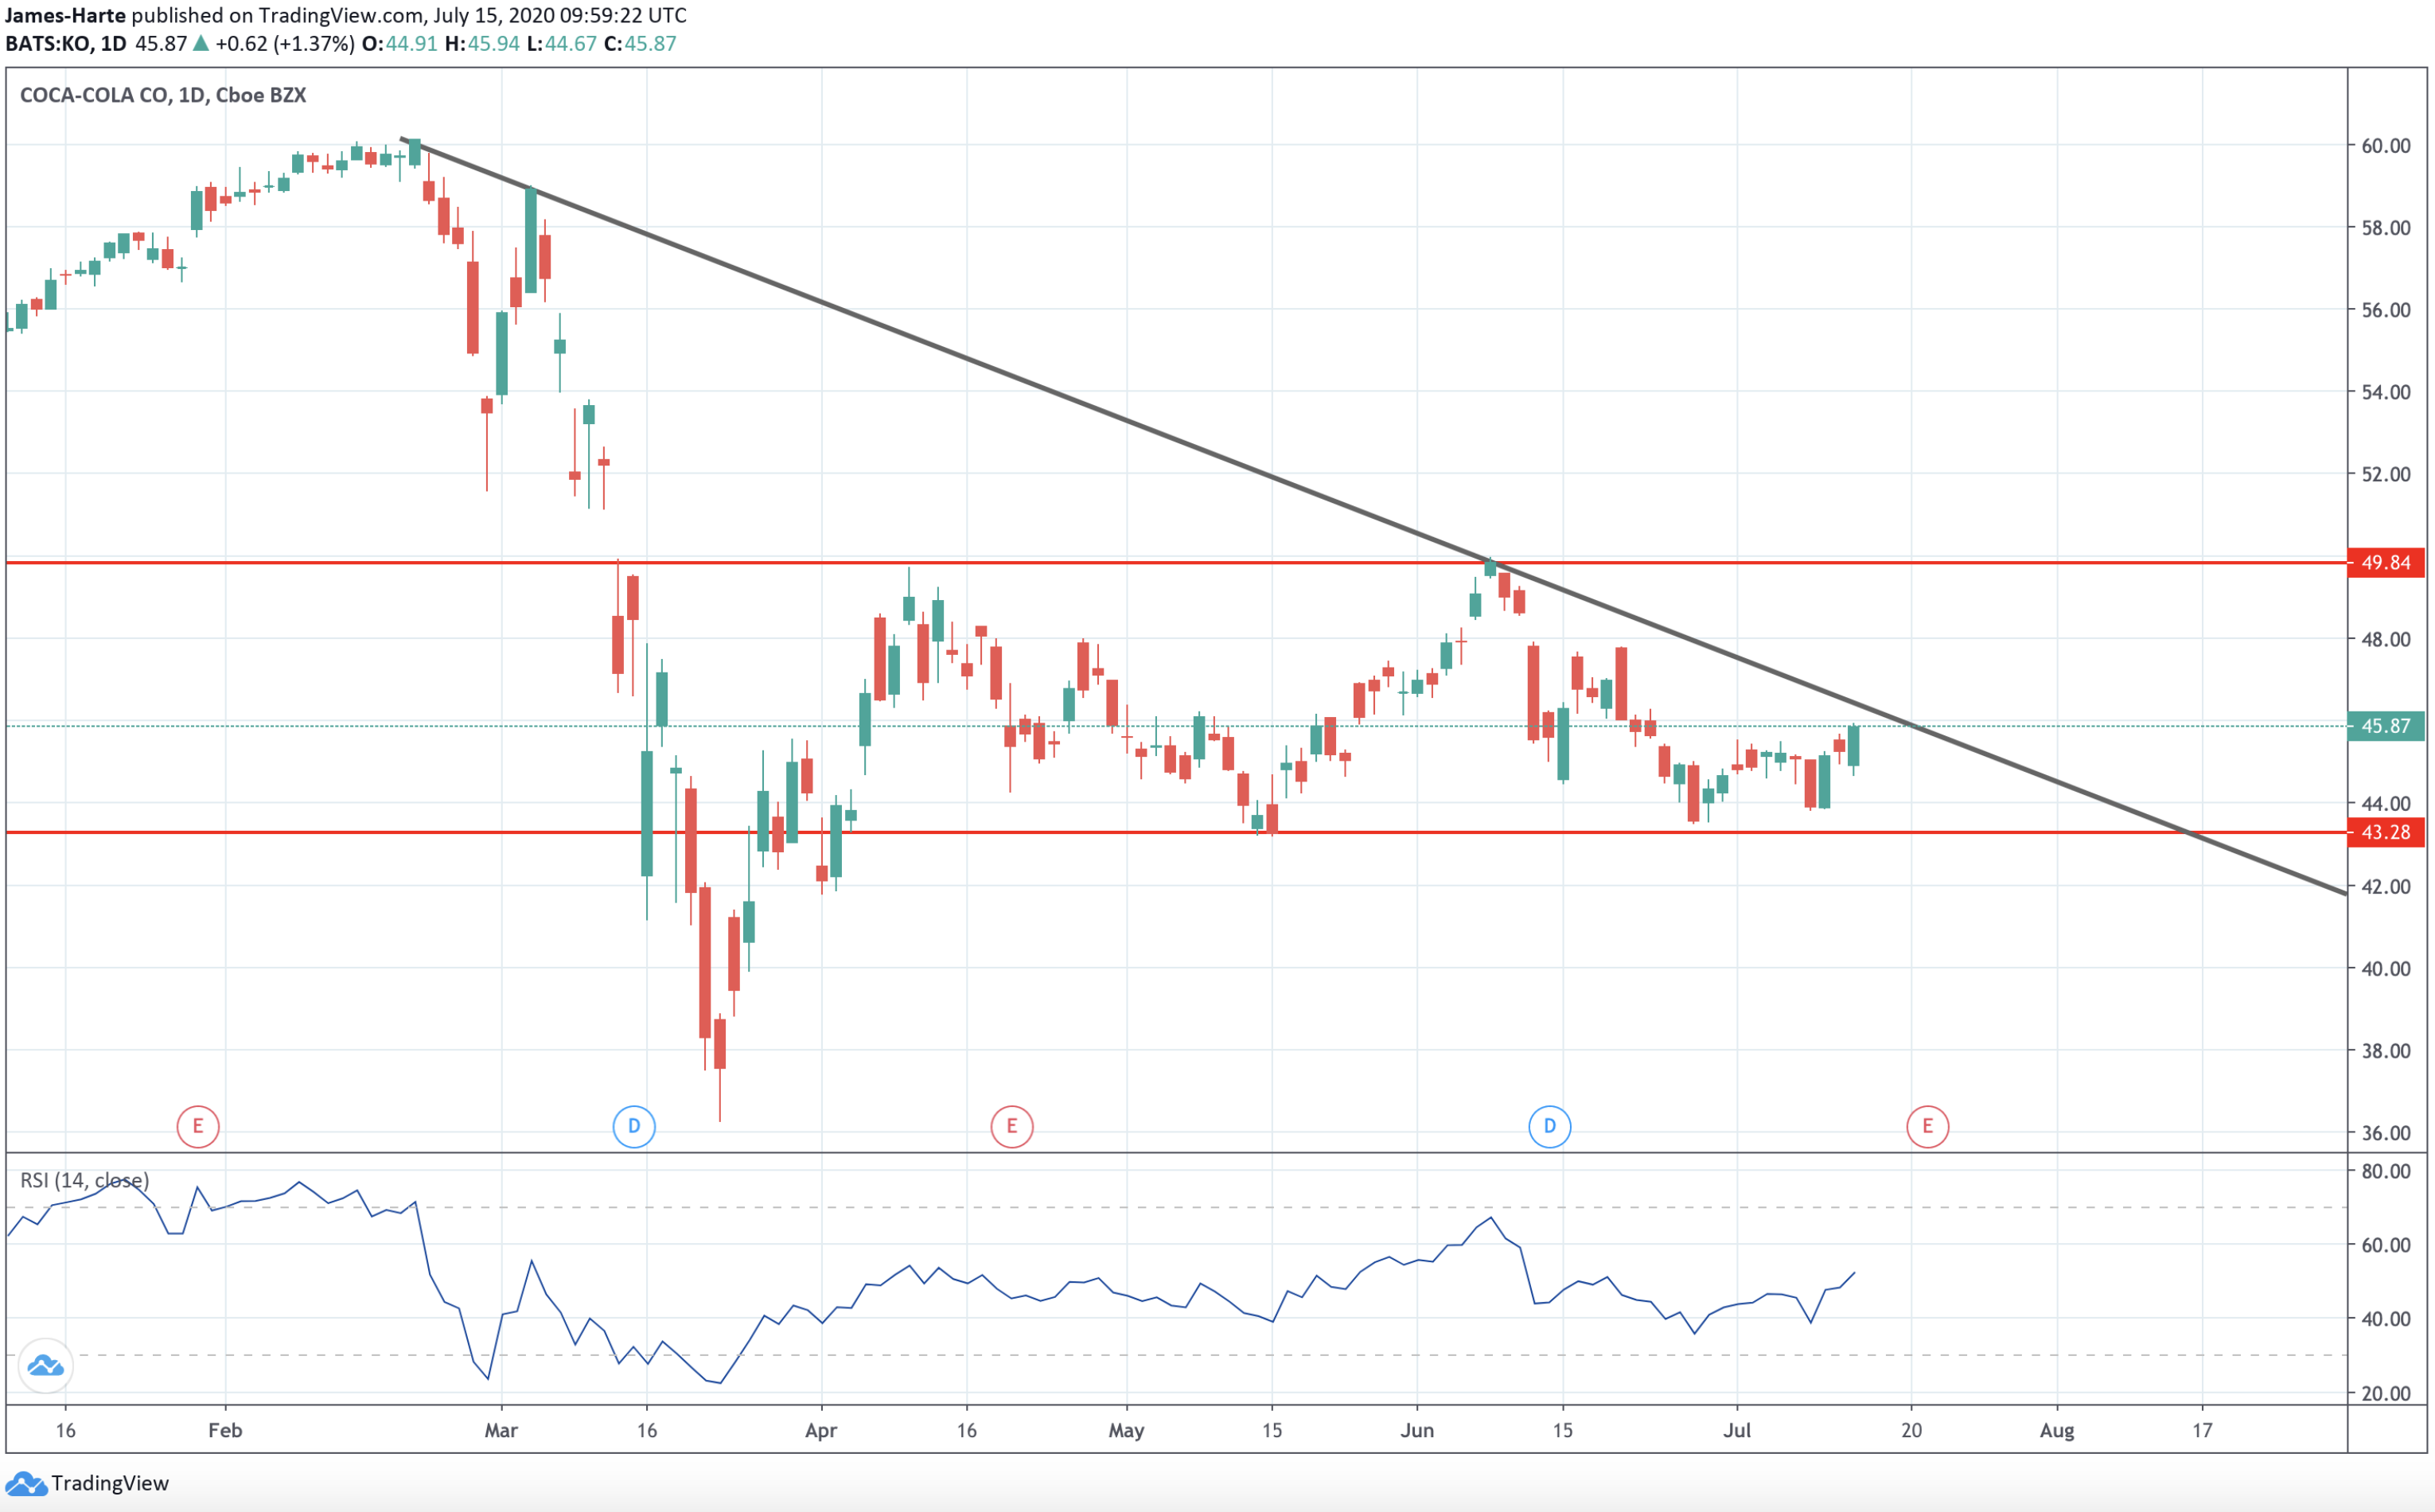
Task: Select the RSI (14, close) indicator label
Action: pyautogui.click(x=84, y=1180)
